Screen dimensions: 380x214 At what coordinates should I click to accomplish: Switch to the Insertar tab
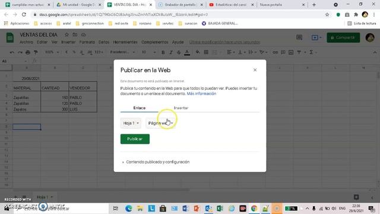tap(181, 108)
